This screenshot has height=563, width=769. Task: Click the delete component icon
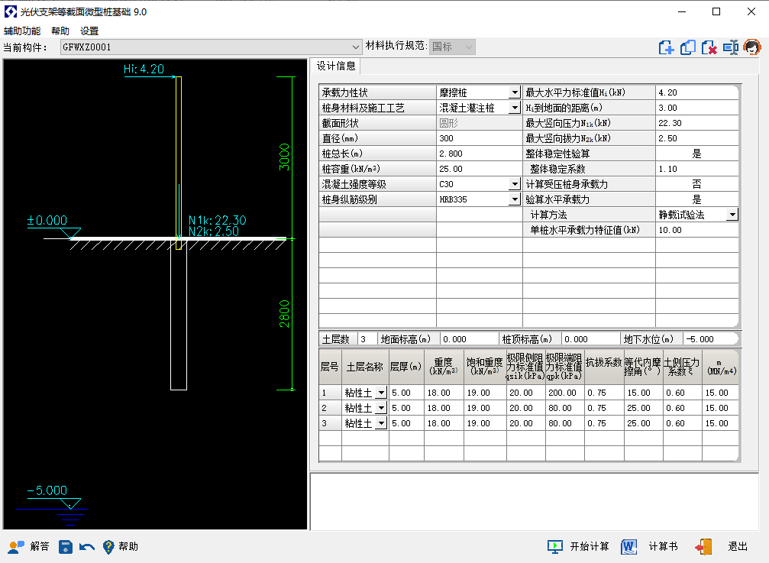(x=709, y=47)
